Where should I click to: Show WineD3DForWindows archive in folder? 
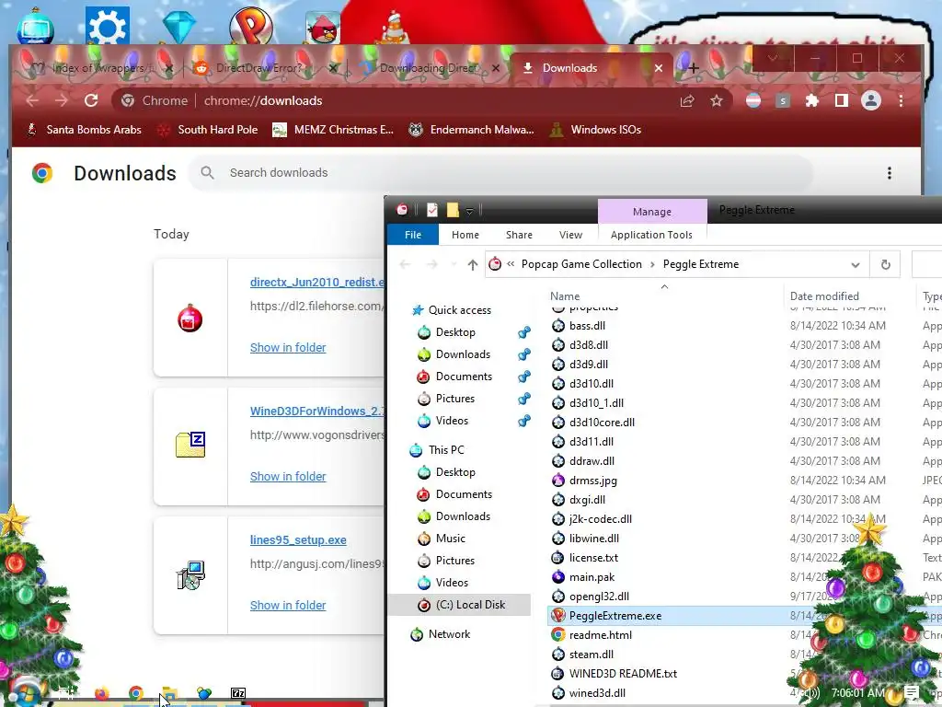[x=288, y=476]
